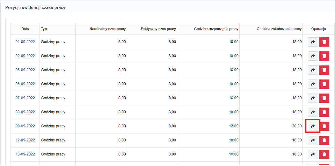Viewport: 335px width, 166px height.
Task: Click the arrow icon for 12-09-2022 row
Action: coord(313,140)
